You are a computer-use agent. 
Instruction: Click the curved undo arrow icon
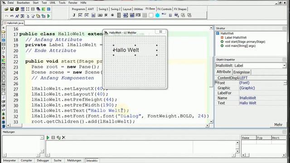pos(12,16)
